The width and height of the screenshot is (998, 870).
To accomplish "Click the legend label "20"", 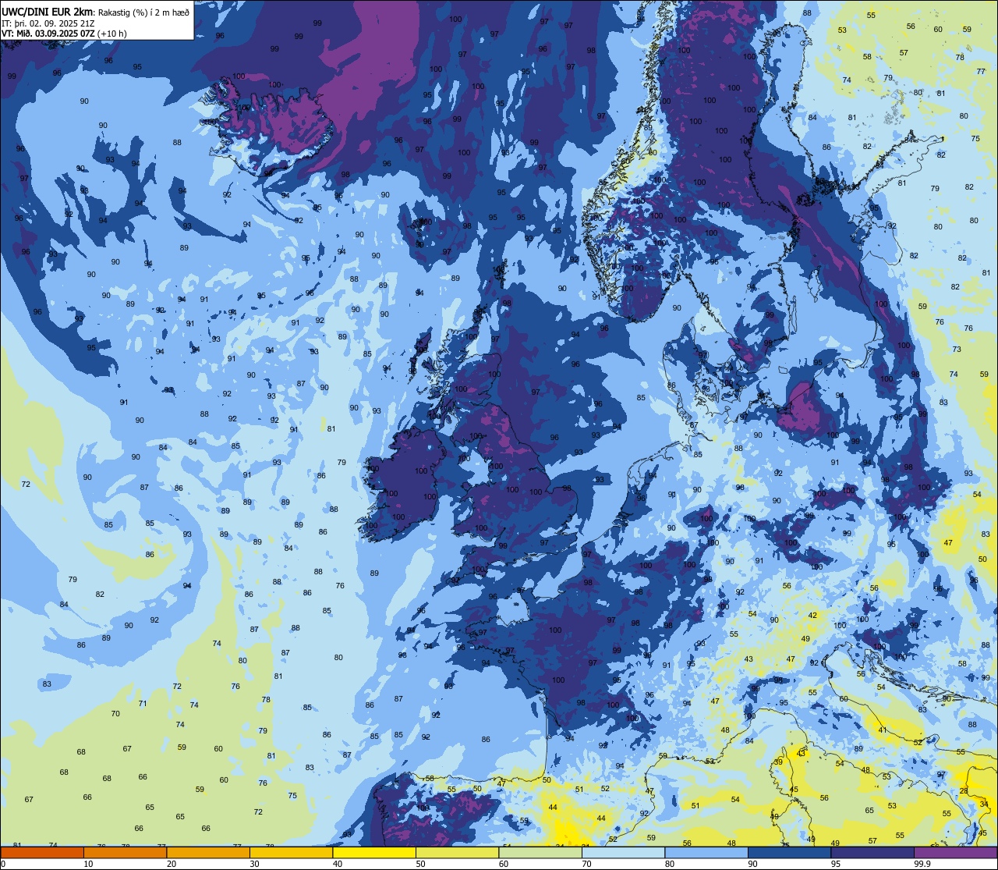I will click(x=172, y=864).
